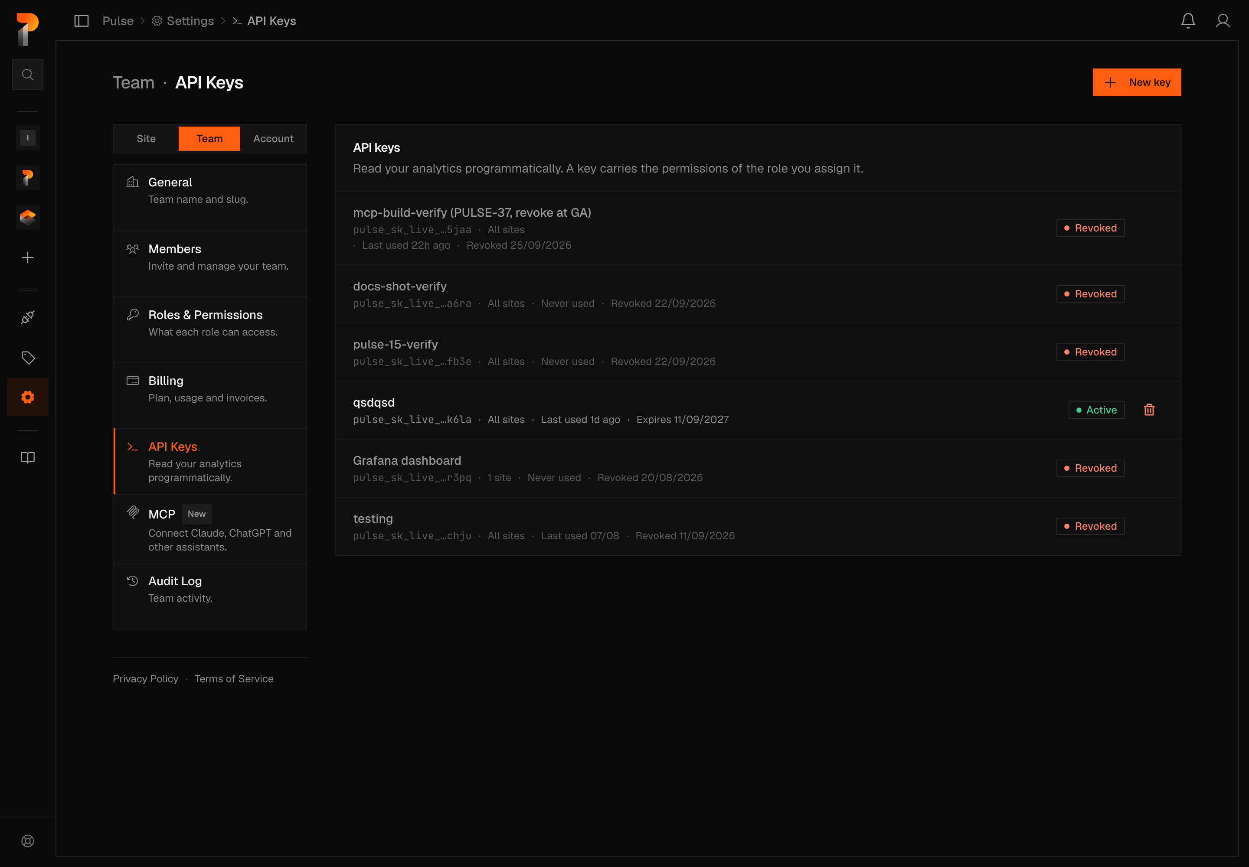The image size is (1249, 867).
Task: Open the tag icon in the sidebar
Action: coord(28,358)
